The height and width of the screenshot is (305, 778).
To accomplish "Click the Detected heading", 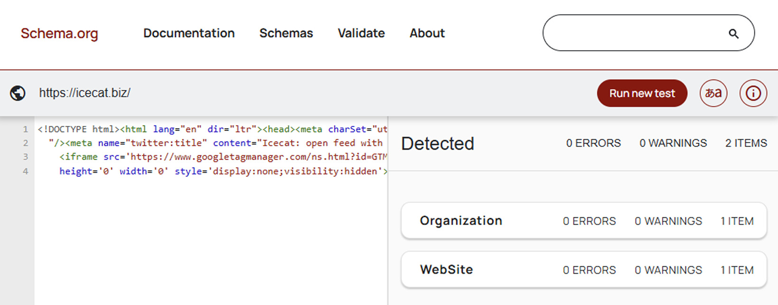I will pyautogui.click(x=437, y=144).
